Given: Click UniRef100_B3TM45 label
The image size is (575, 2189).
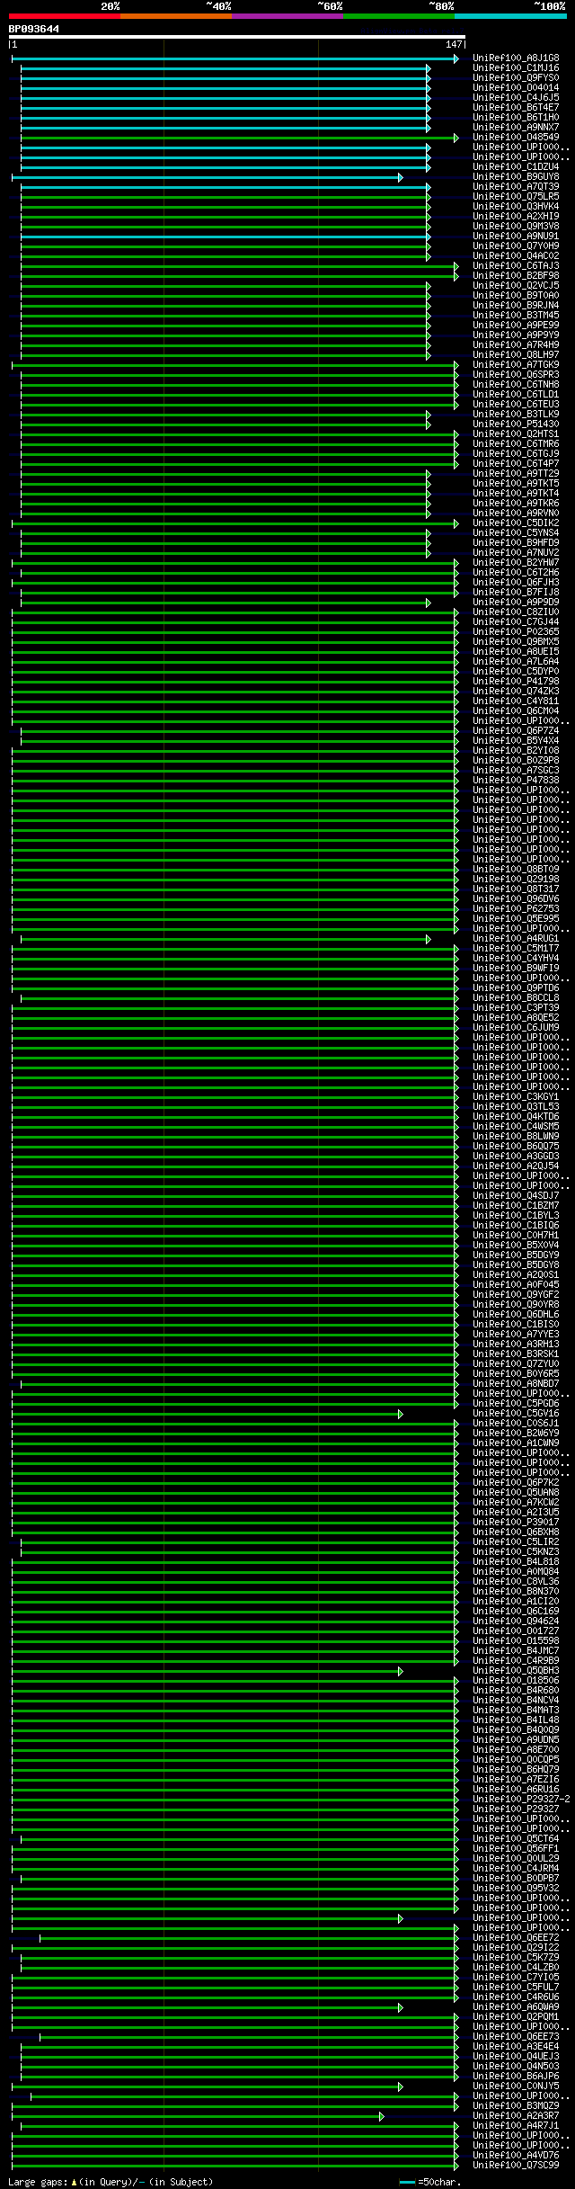Looking at the screenshot, I should (x=516, y=316).
